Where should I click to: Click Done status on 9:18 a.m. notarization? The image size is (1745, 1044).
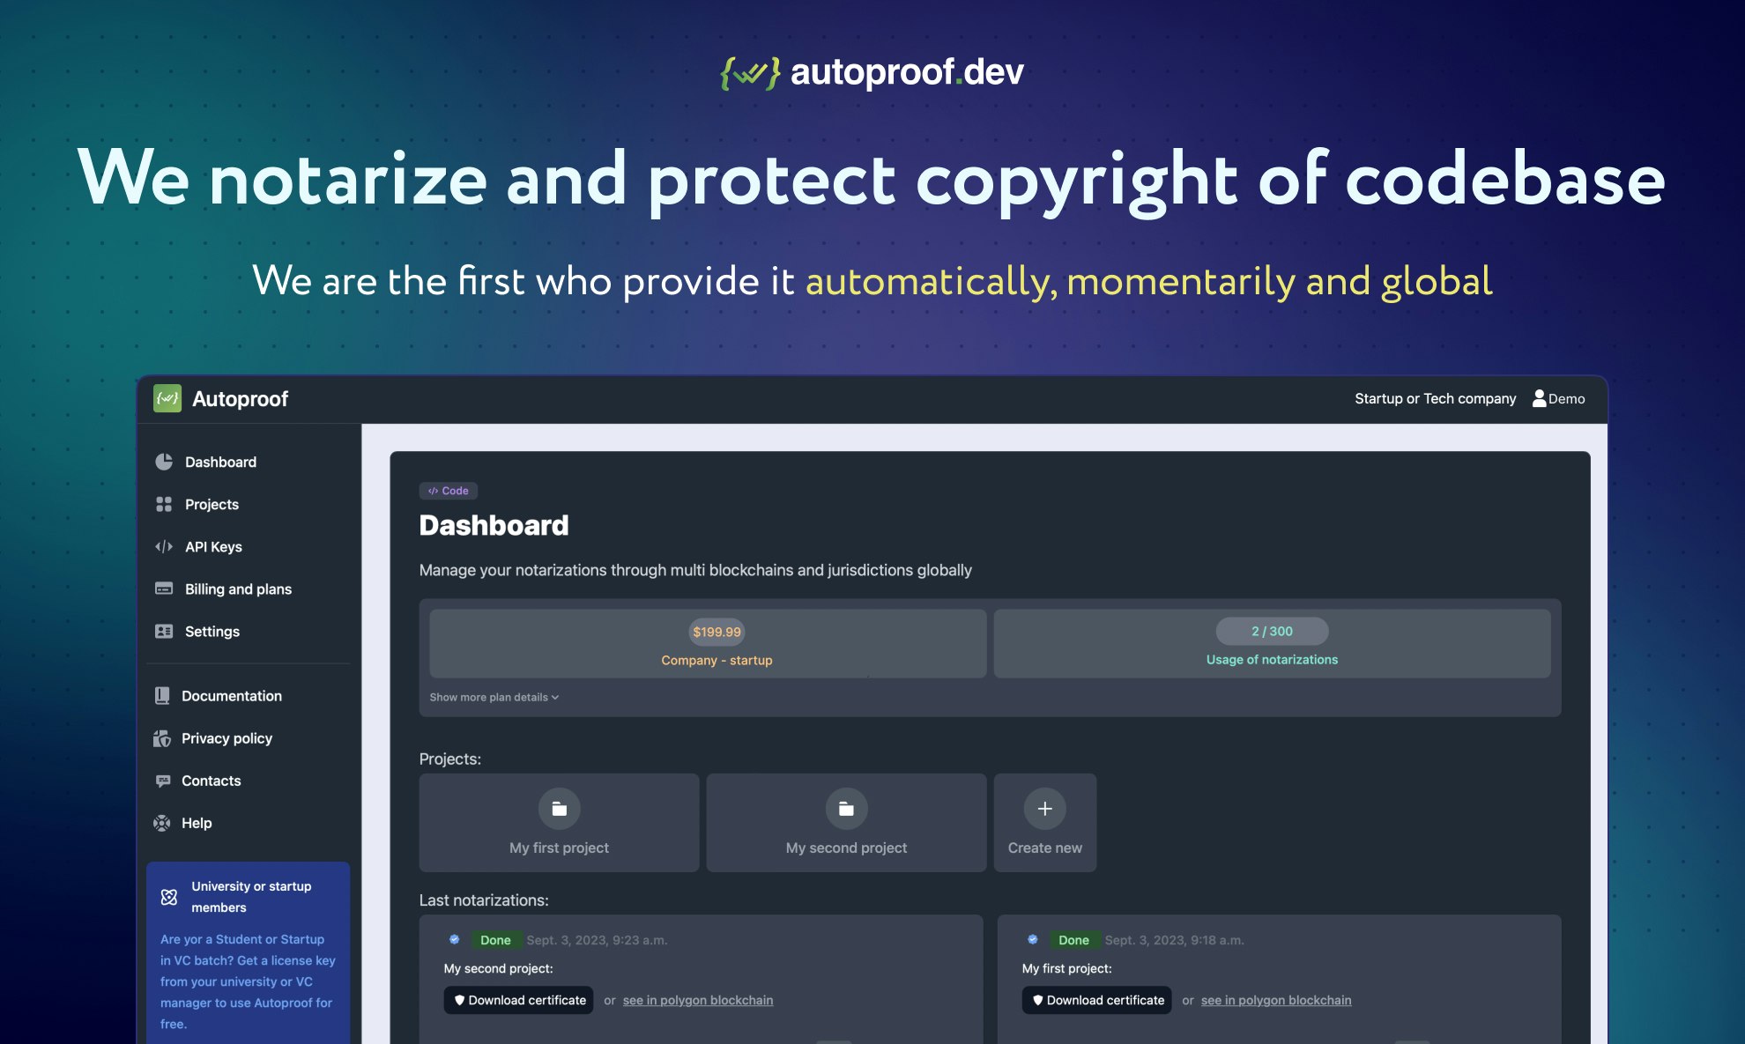[x=1073, y=940]
